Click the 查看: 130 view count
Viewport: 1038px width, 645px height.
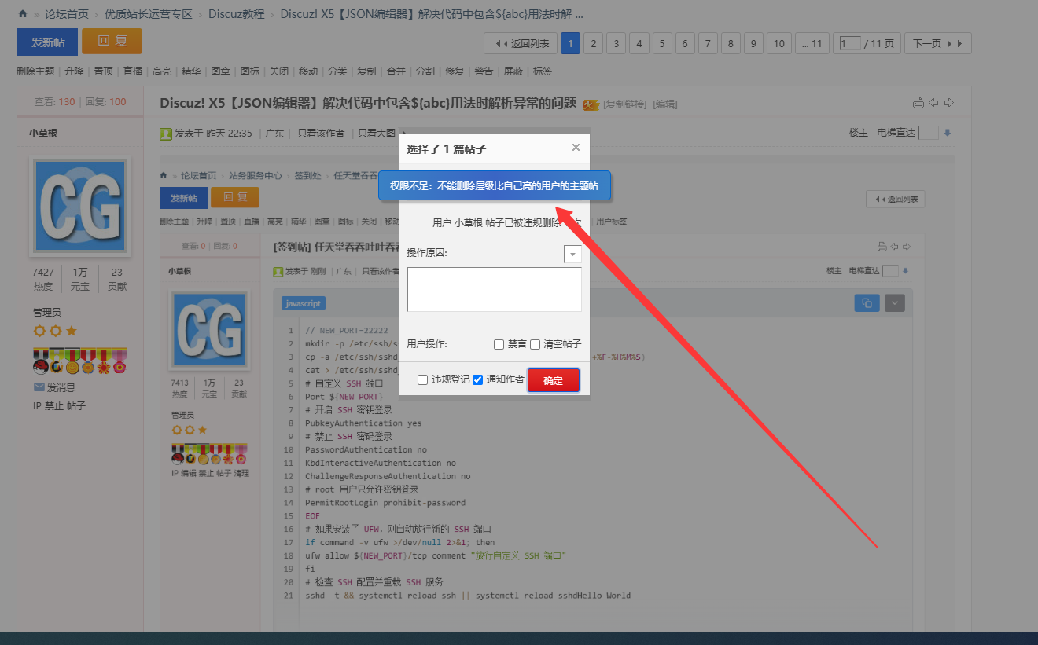(55, 102)
